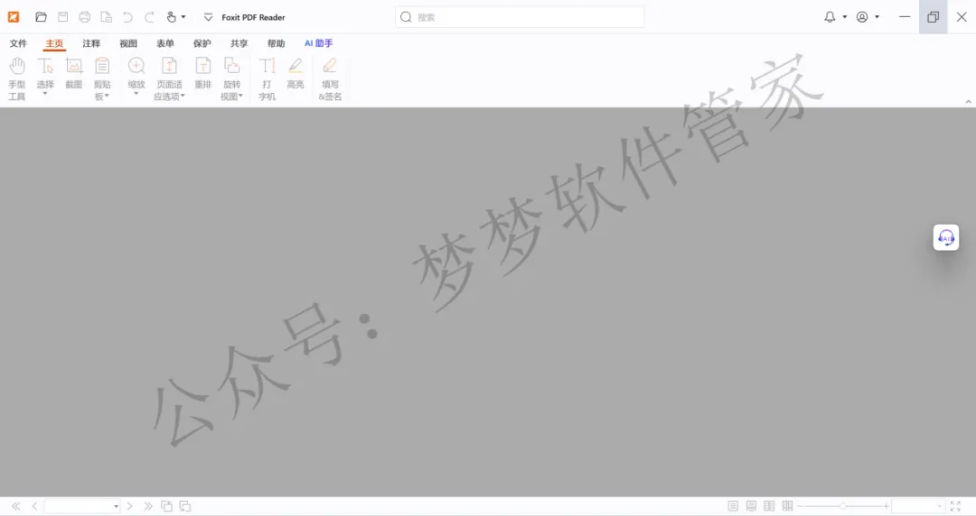Click the Save disk icon
The width and height of the screenshot is (976, 516).
pos(63,17)
